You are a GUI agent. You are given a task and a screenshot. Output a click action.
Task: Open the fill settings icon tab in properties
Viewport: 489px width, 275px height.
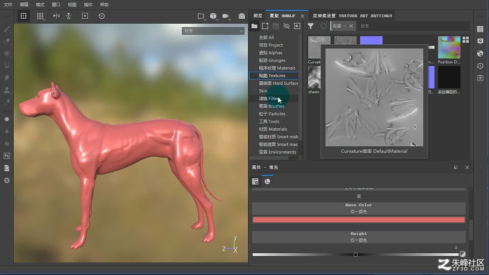click(255, 181)
